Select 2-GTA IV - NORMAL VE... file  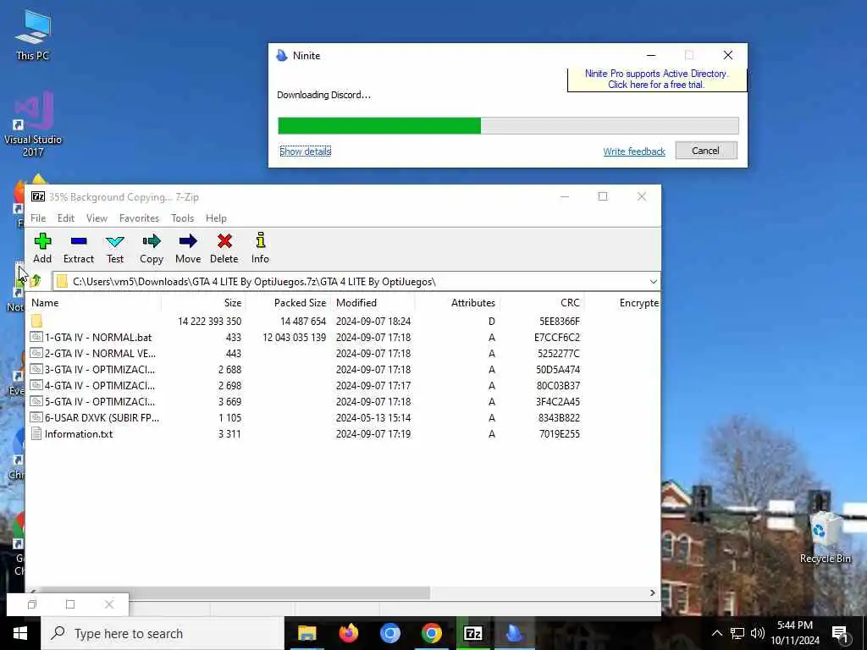[x=343, y=353]
